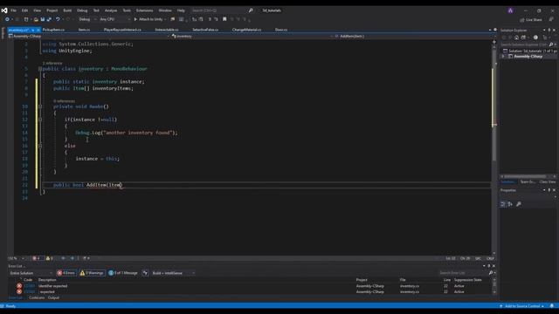Open the Tools menu
Screen dimensions: 559x314
127,10
